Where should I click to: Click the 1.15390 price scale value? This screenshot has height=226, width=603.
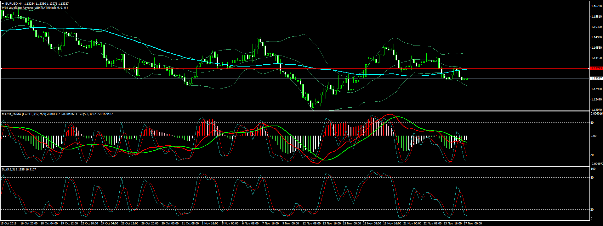[x=597, y=27]
